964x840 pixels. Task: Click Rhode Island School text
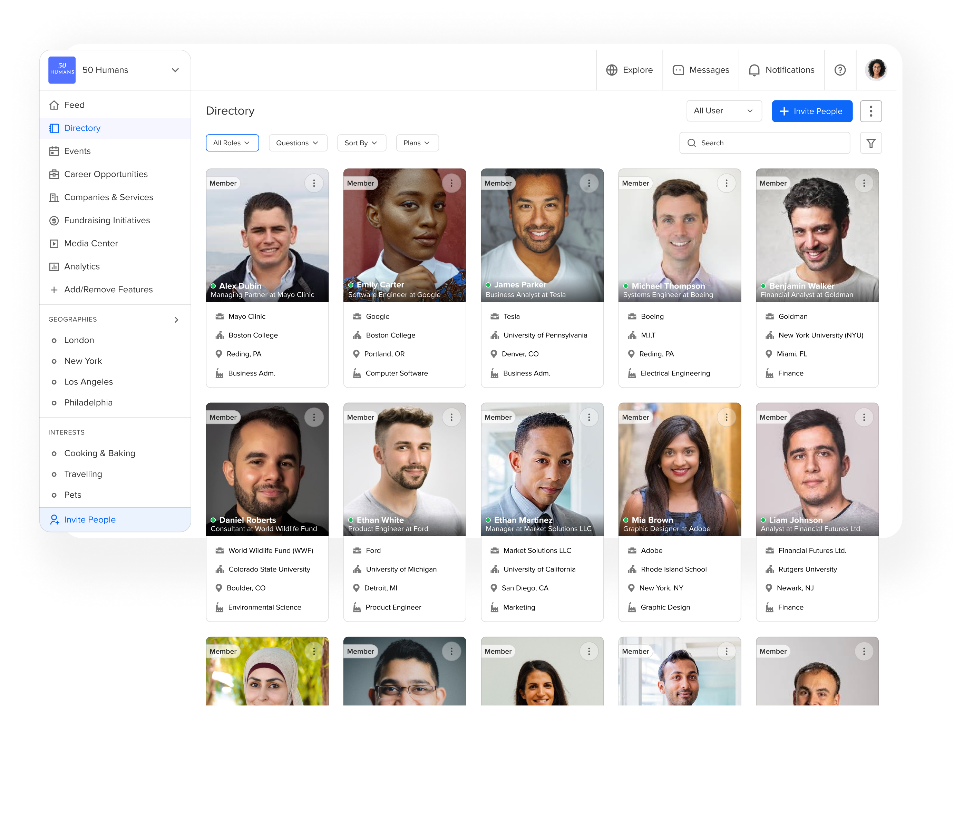673,569
